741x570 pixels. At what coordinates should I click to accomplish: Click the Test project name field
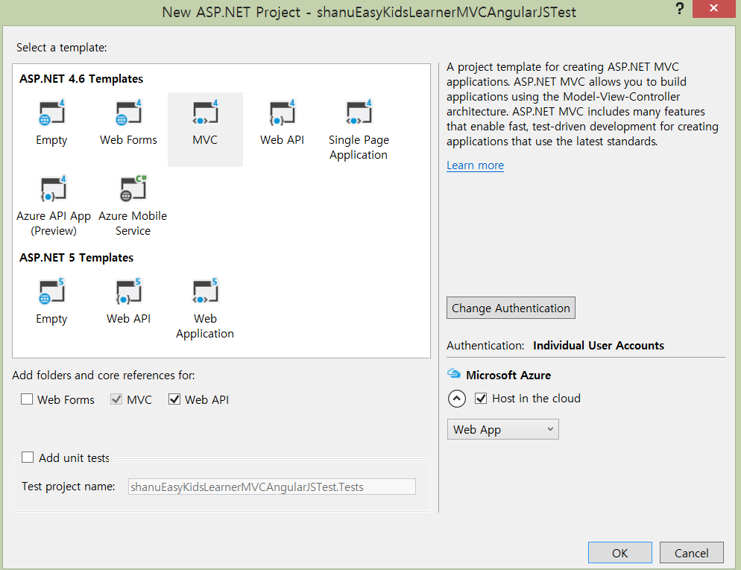click(272, 487)
